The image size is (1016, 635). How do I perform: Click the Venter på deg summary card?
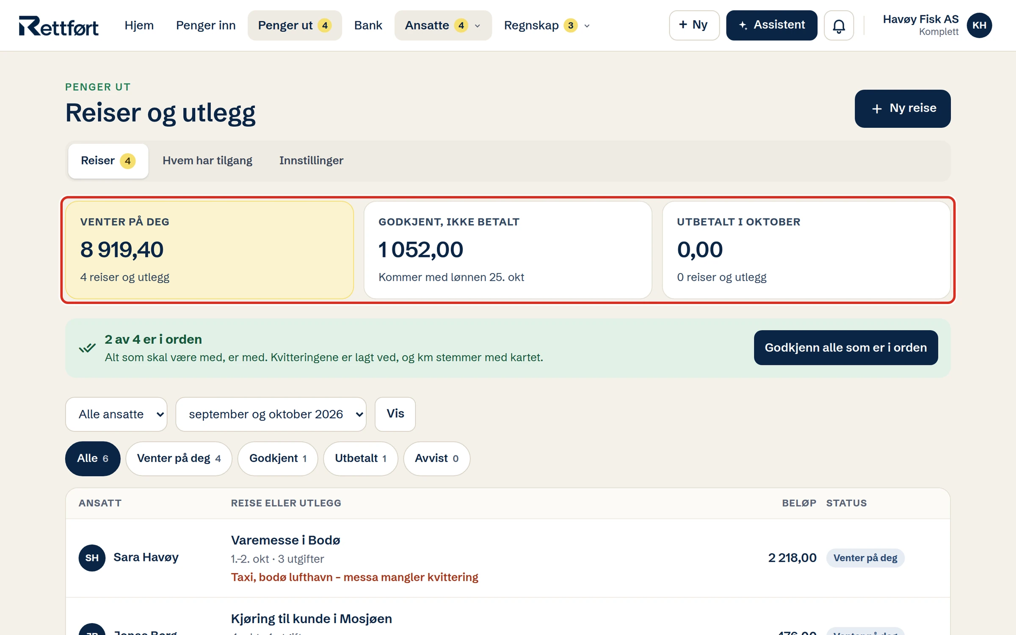[x=210, y=250]
